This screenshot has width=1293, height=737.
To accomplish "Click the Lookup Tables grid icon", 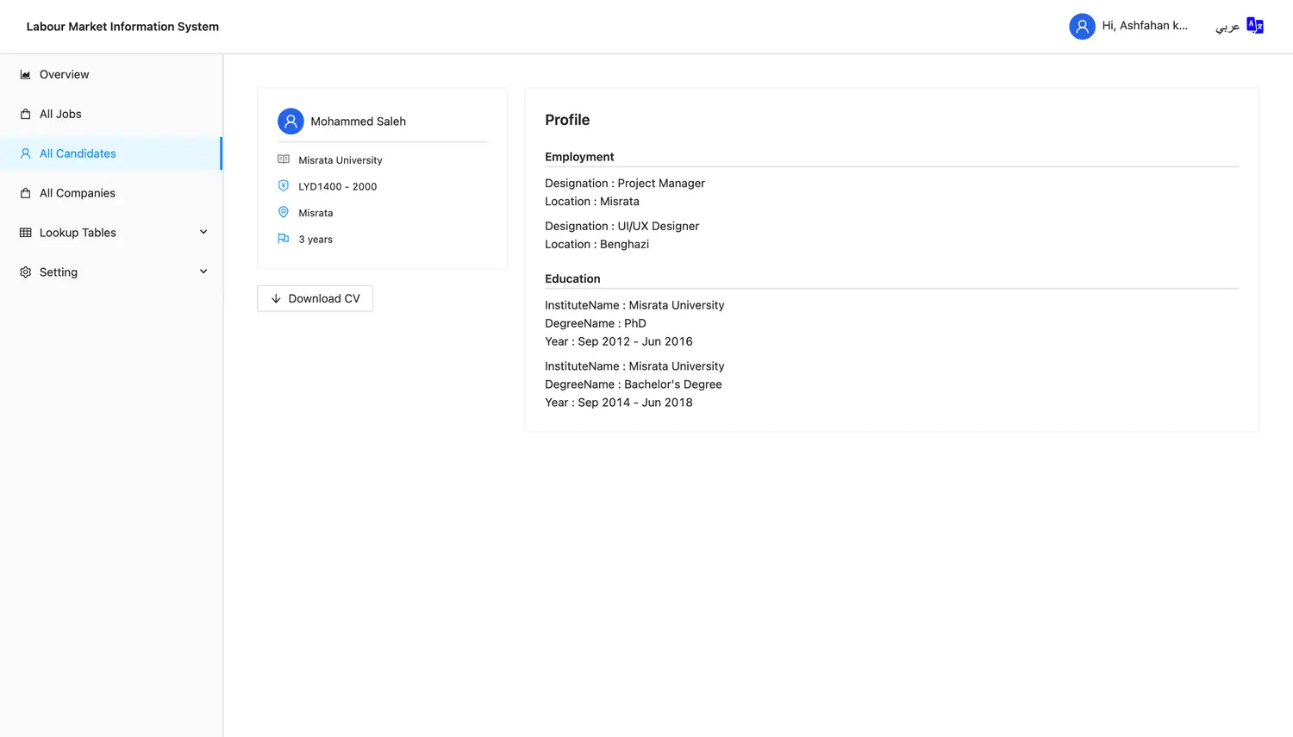I will click(x=25, y=233).
